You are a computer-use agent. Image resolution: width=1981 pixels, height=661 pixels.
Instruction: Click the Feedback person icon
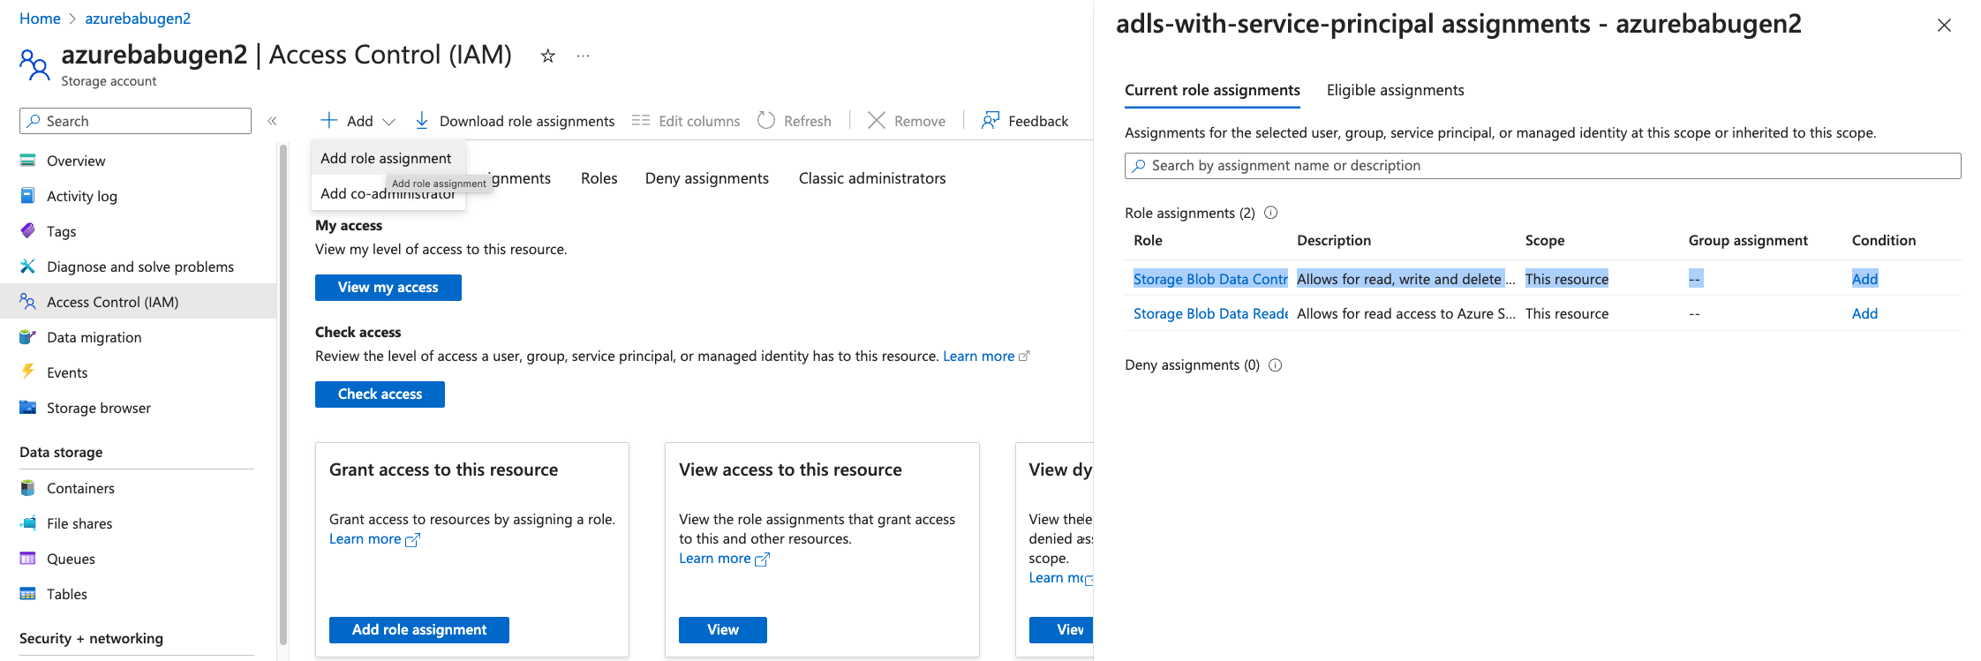pyautogui.click(x=990, y=120)
